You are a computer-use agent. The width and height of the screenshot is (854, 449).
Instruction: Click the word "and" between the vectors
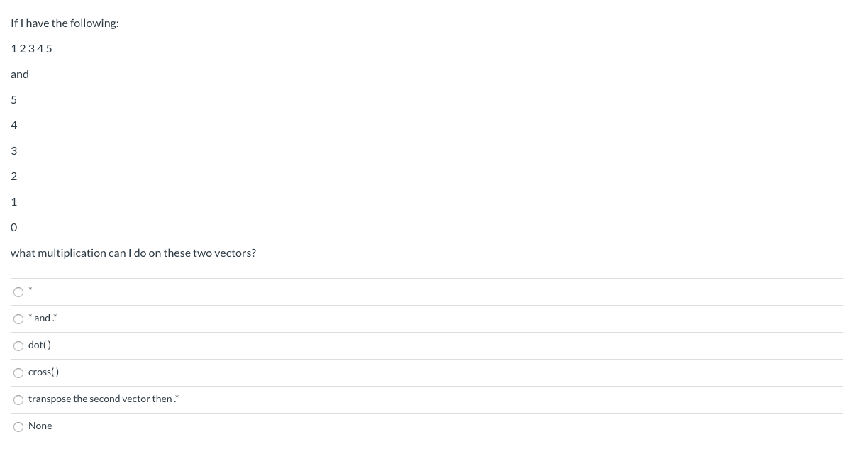tap(20, 74)
